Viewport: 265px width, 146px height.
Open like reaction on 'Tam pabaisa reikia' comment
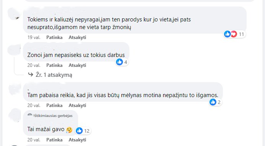pyautogui.click(x=213, y=102)
